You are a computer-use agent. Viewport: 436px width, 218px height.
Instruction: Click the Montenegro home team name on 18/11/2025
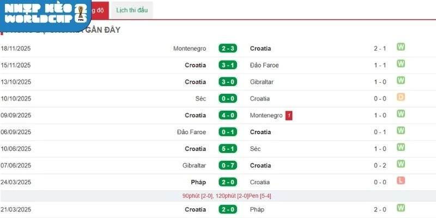[190, 49]
